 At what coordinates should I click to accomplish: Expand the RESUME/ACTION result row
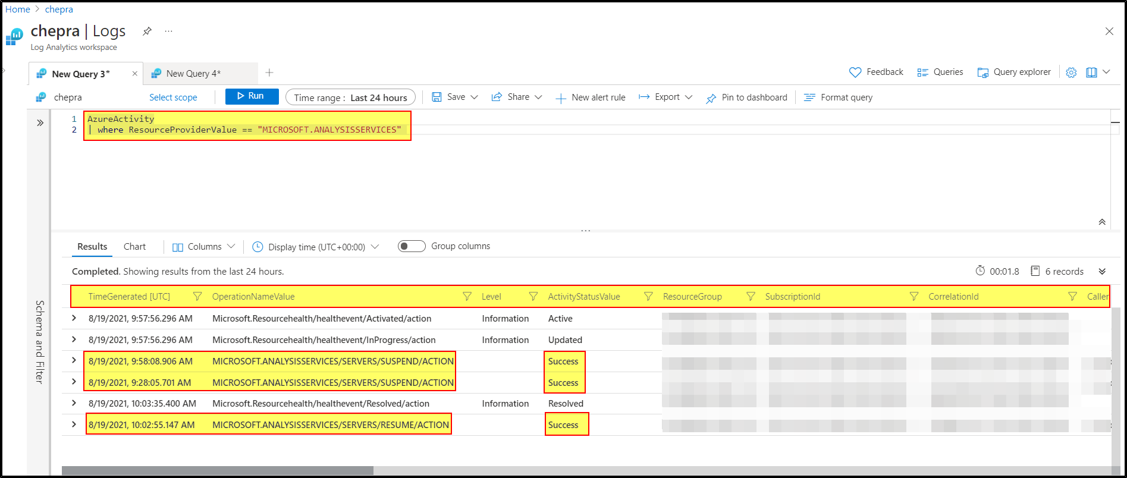tap(74, 424)
